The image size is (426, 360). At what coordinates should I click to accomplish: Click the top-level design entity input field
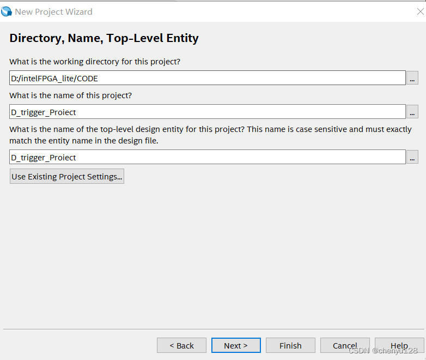click(208, 157)
